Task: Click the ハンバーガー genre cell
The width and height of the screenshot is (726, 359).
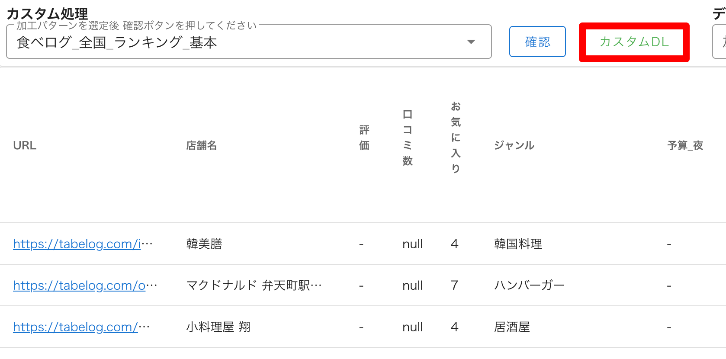Action: (529, 285)
